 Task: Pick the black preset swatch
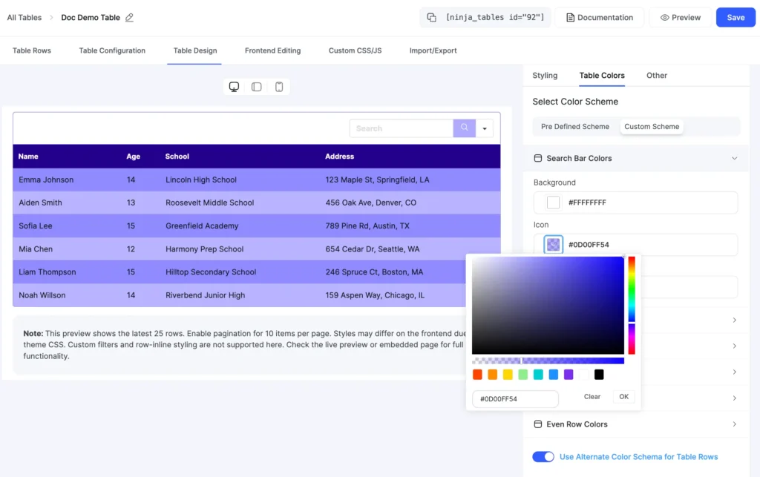(x=599, y=375)
